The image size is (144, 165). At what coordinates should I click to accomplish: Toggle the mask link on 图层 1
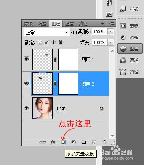pos(55,59)
